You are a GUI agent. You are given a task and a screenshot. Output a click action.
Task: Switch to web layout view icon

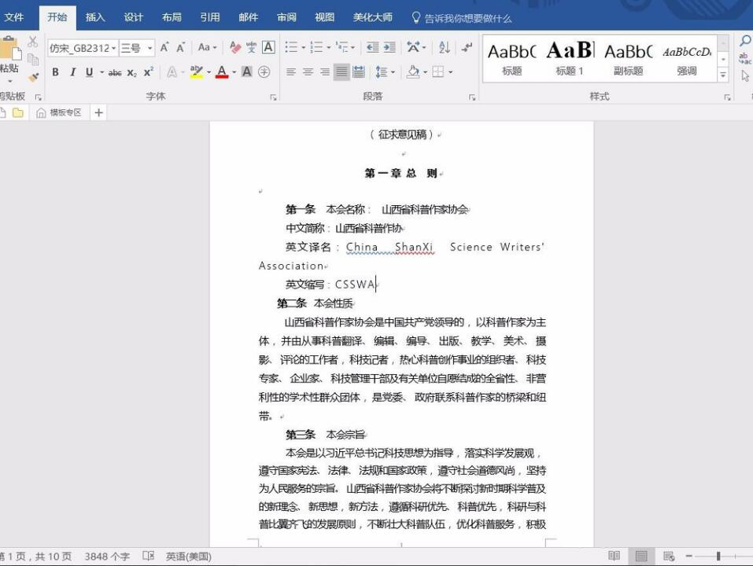pyautogui.click(x=669, y=556)
